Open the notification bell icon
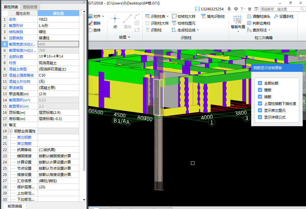The height and width of the screenshot is (209, 306). pyautogui.click(x=229, y=9)
